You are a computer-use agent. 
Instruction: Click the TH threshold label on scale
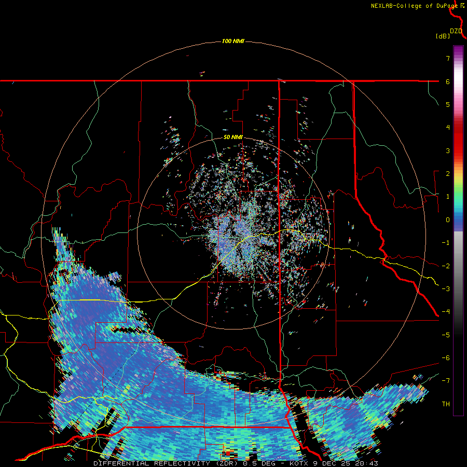[446, 404]
